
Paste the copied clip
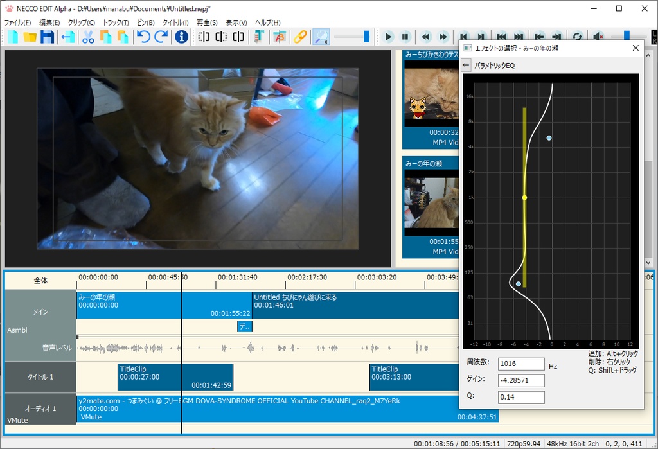tap(123, 37)
